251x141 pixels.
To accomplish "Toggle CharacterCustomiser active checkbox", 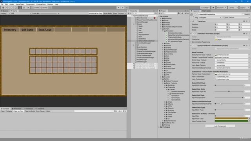I will (196, 14).
